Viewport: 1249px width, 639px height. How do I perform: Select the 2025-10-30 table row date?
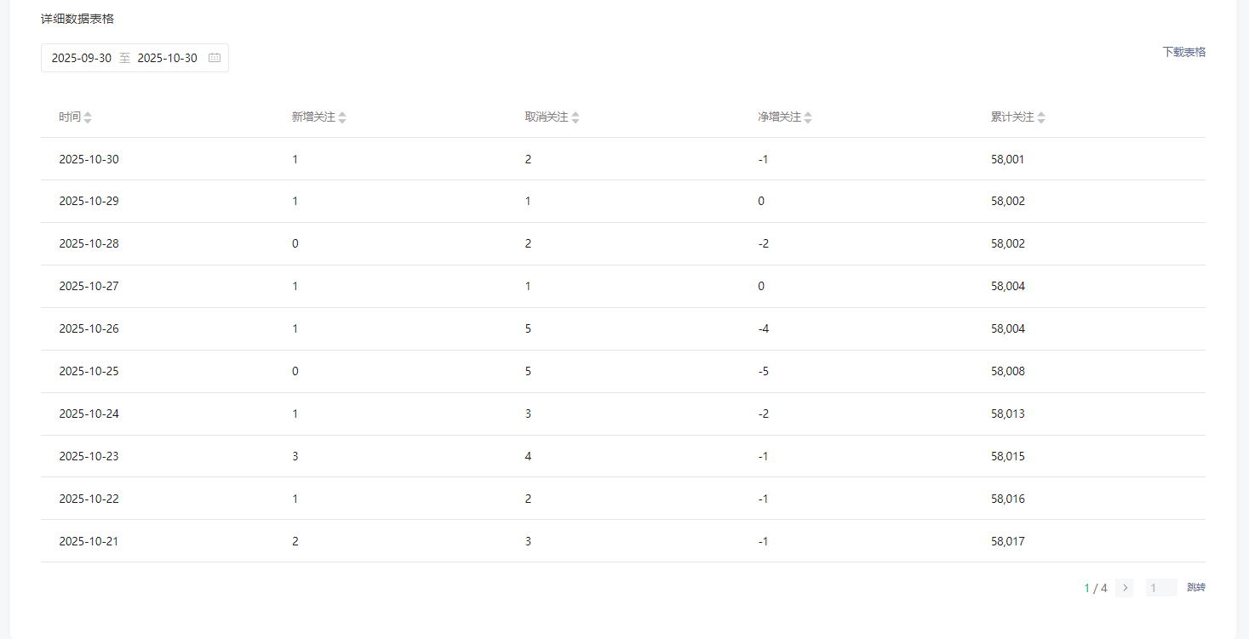click(89, 159)
